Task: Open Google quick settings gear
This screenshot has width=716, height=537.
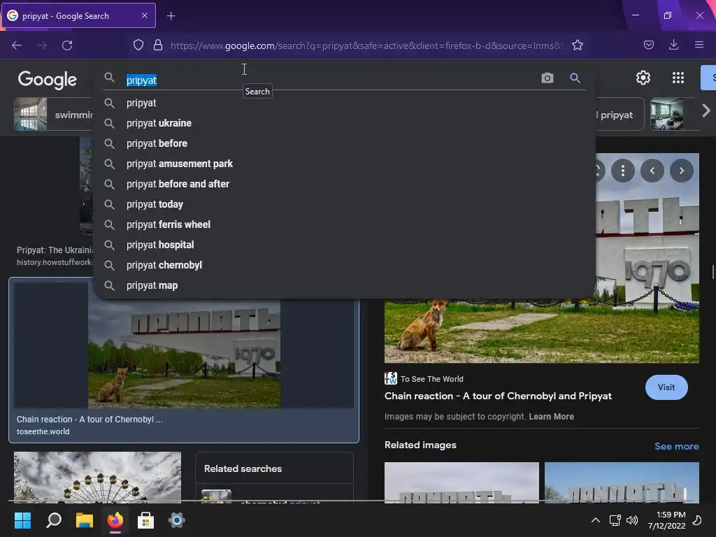Action: (x=643, y=78)
